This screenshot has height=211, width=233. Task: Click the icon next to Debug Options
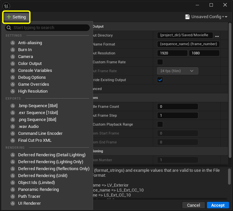(x=13, y=77)
